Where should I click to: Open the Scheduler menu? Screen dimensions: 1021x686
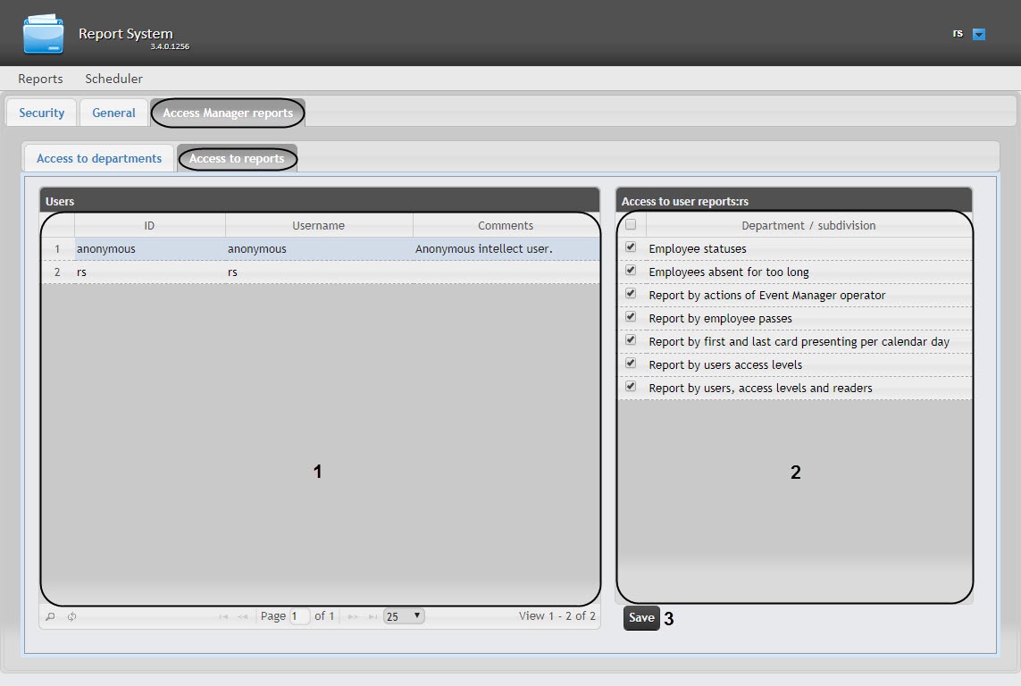pyautogui.click(x=113, y=79)
